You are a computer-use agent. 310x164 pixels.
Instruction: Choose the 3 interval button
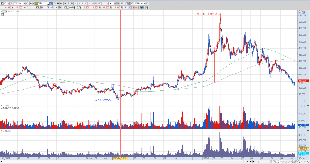click(79, 3)
